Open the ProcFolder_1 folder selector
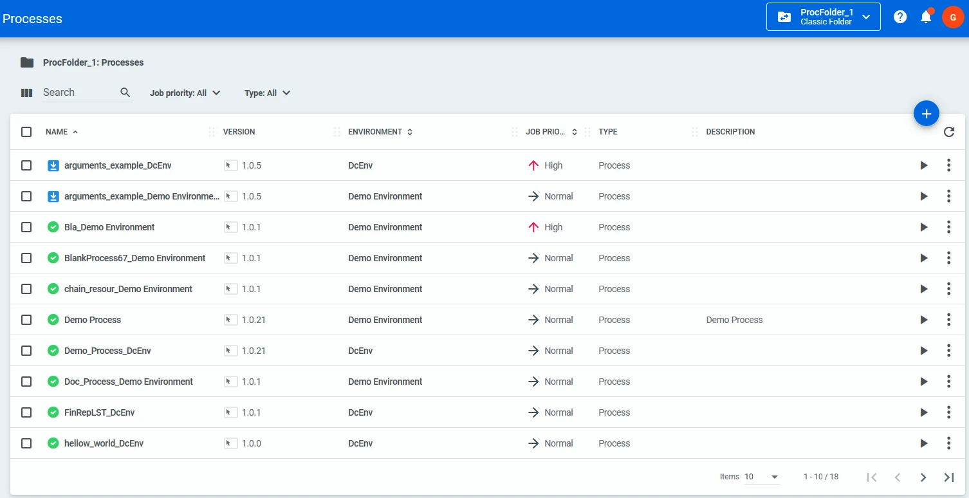Image resolution: width=969 pixels, height=498 pixels. pos(823,17)
